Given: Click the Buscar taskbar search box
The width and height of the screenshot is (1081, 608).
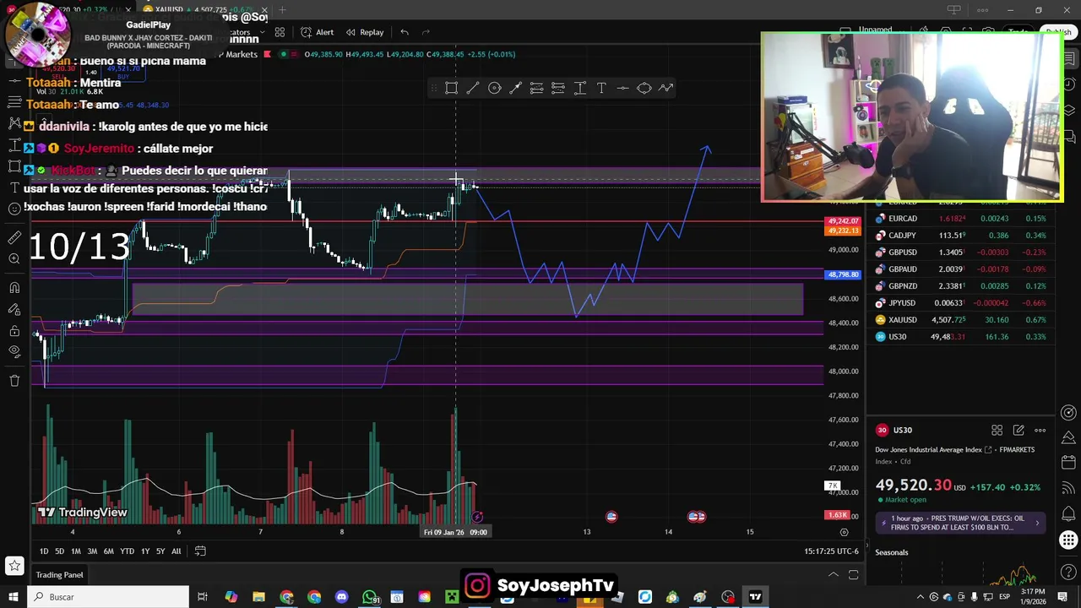Looking at the screenshot, I should tap(108, 597).
